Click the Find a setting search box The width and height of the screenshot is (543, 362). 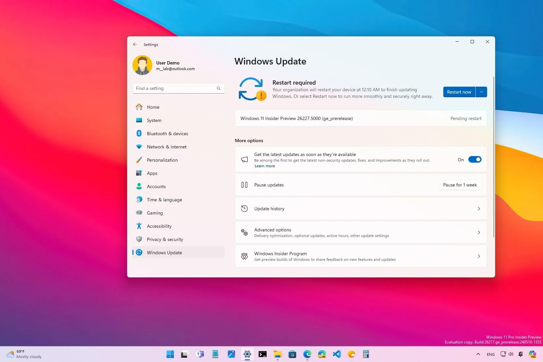(178, 88)
